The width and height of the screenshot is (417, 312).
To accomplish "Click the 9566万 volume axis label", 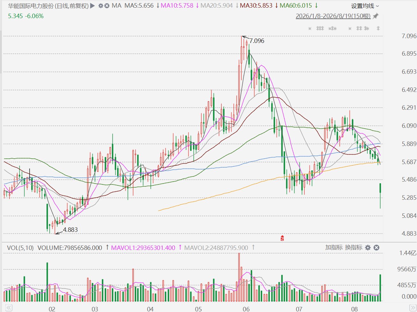I will click(407, 269).
